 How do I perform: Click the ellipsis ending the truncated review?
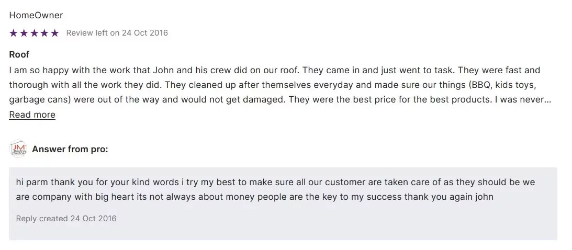(548, 99)
